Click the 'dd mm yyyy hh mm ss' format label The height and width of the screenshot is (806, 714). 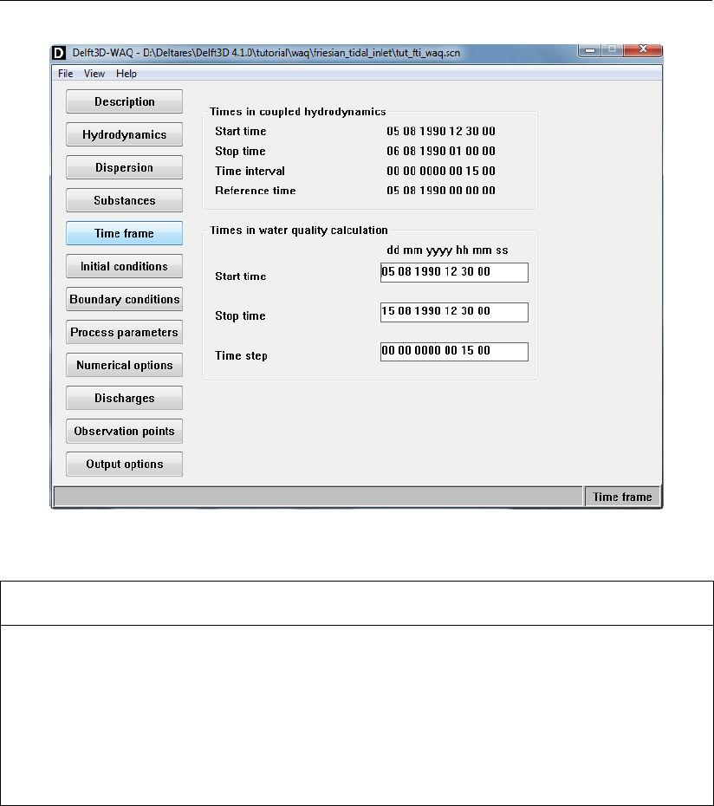[447, 250]
